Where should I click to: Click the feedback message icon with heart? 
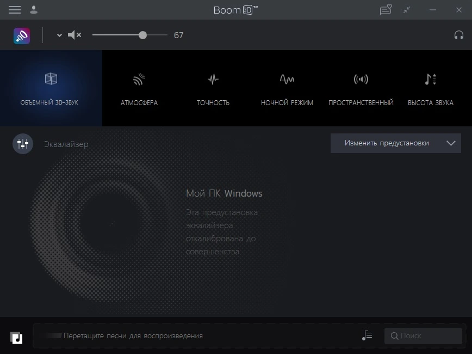pyautogui.click(x=386, y=10)
